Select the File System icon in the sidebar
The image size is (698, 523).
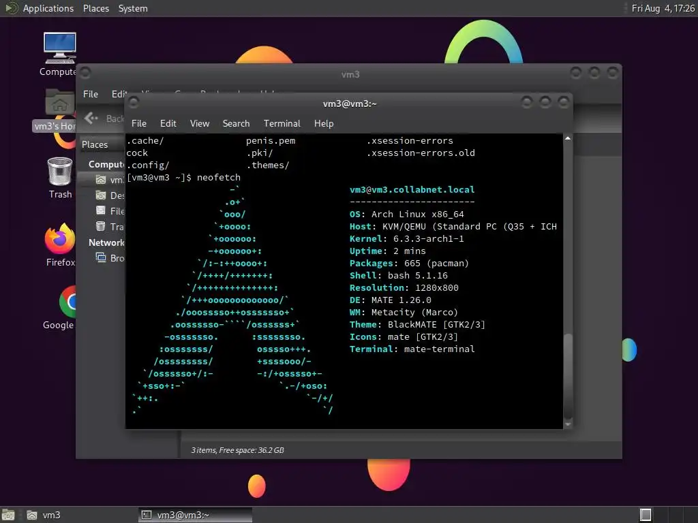pyautogui.click(x=101, y=211)
